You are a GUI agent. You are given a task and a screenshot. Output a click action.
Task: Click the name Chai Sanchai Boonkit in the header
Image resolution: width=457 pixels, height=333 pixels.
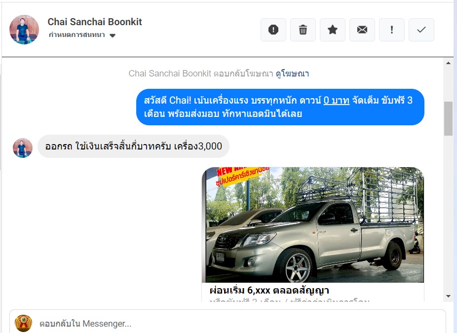pos(95,22)
